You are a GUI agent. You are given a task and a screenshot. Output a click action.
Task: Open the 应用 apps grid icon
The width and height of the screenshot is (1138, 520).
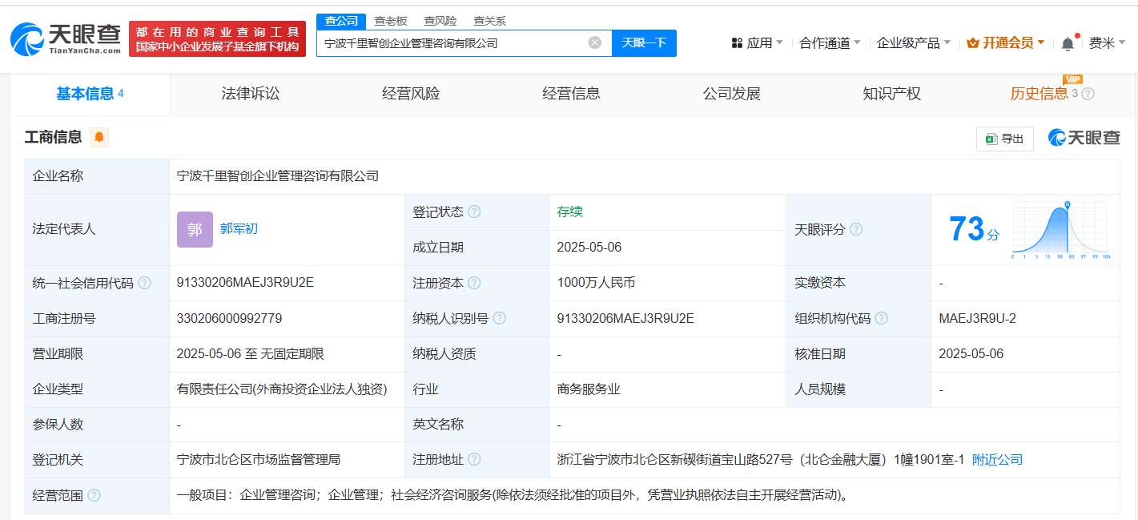tap(736, 42)
